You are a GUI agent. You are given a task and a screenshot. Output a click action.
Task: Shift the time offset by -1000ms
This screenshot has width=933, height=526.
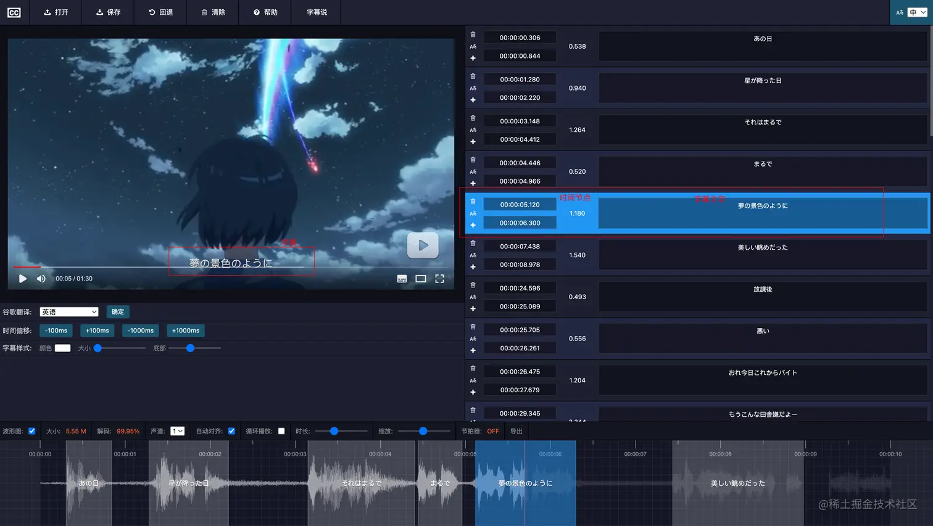pos(141,331)
